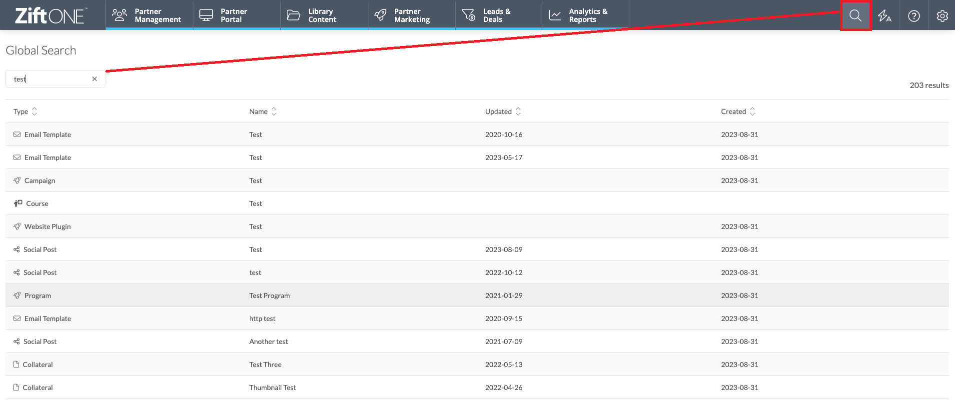Image resolution: width=955 pixels, height=400 pixels.
Task: Open the Library Content menu
Action: pos(324,15)
